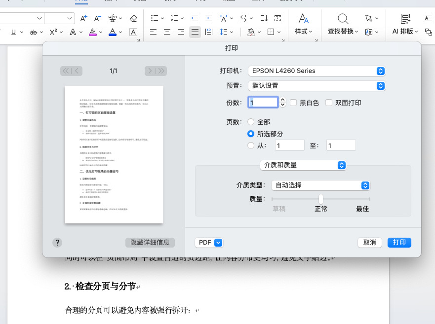Click the 取消 cancel button
The image size is (435, 324).
click(369, 243)
